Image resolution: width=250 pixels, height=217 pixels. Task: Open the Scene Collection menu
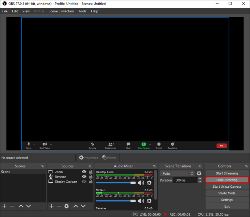click(x=61, y=11)
